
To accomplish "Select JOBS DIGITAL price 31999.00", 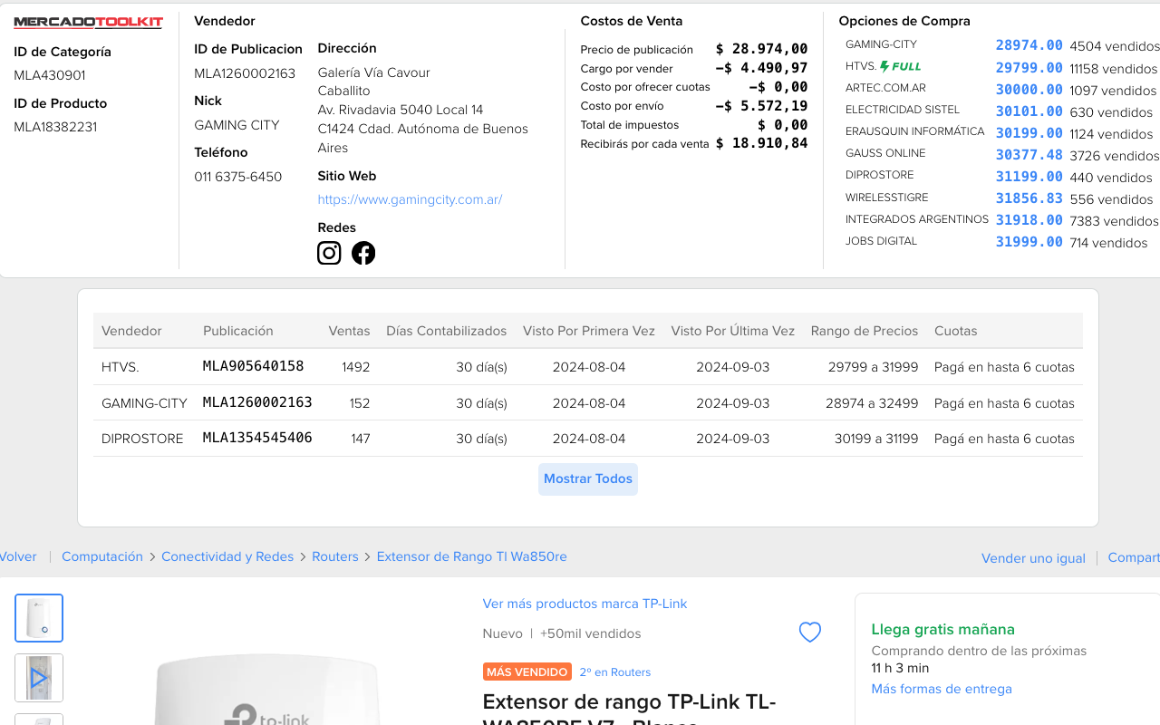I will 1029,242.
